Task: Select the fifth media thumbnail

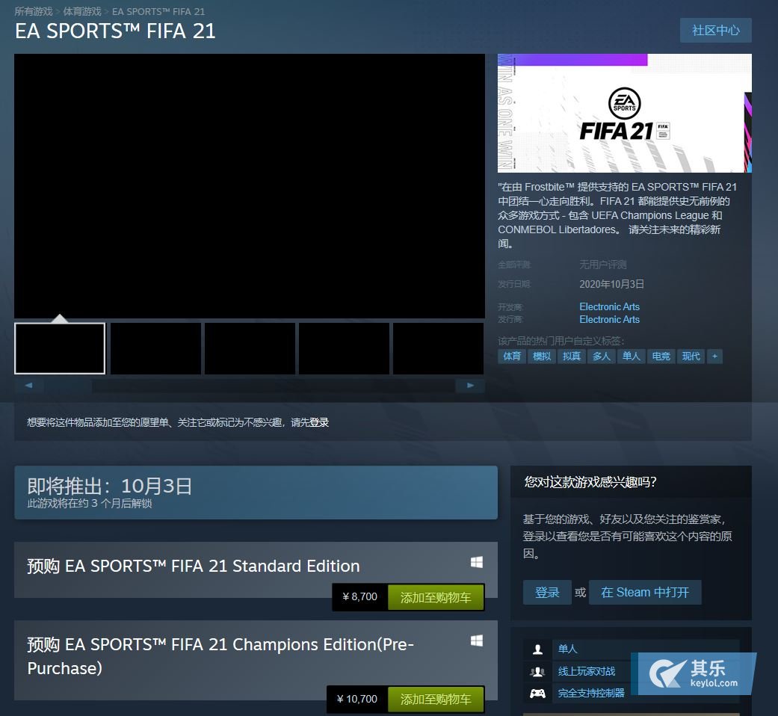Action: tap(438, 348)
